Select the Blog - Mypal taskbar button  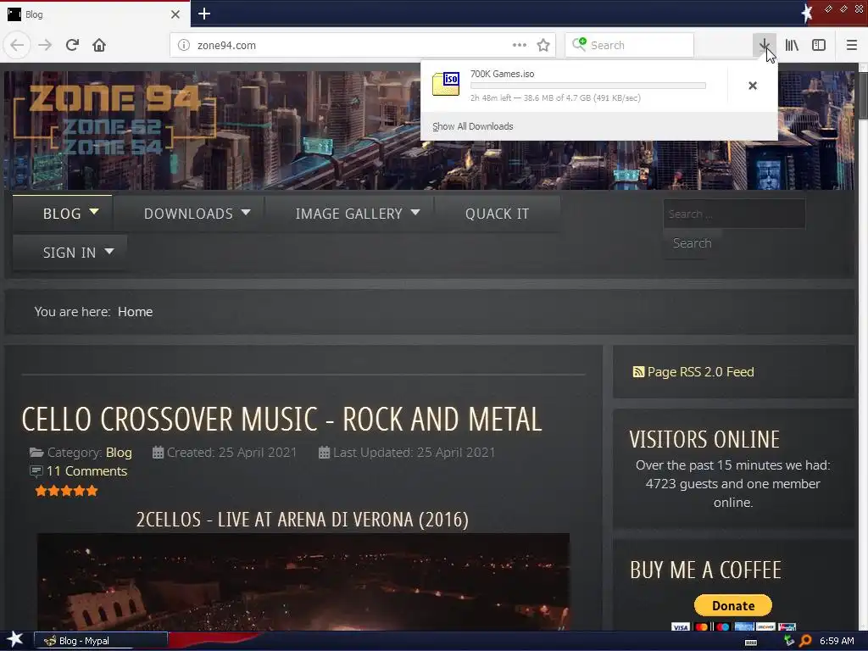coord(101,641)
